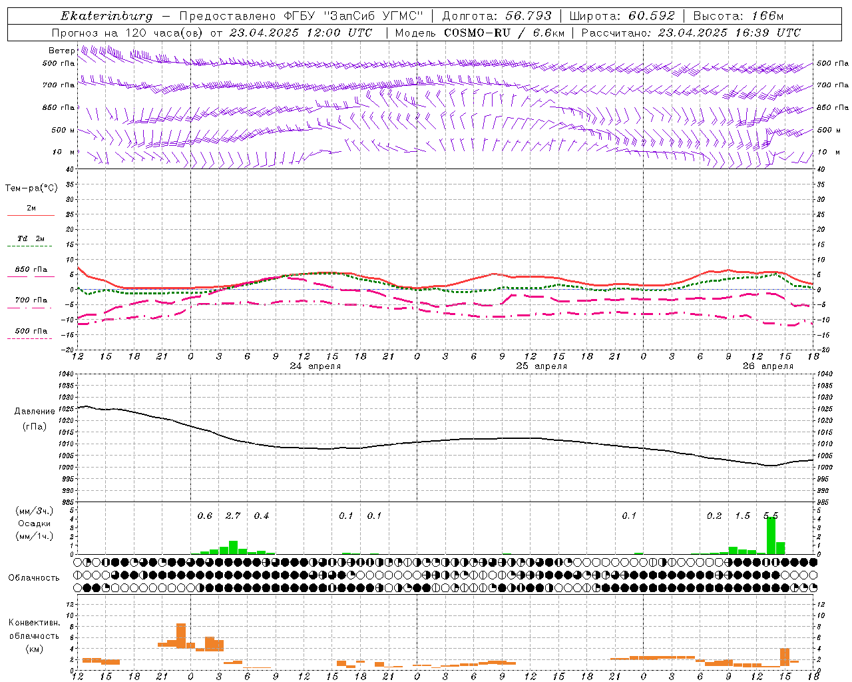Image resolution: width=852 pixels, height=682 pixels.
Task: Click the '850 гПа' temperature legend line sample
Action: pos(31,276)
